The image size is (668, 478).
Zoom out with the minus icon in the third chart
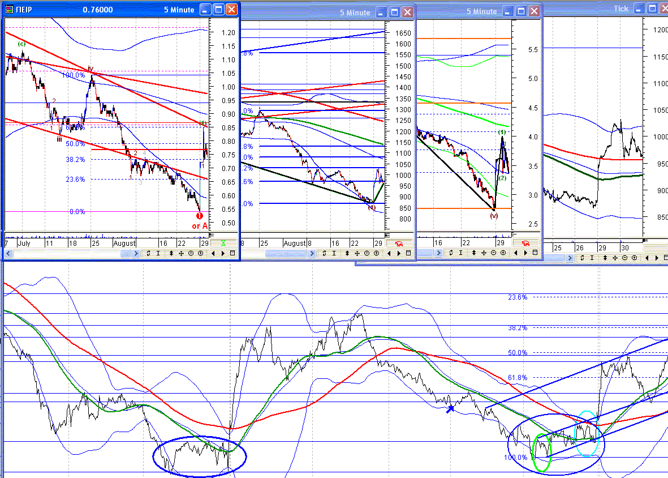click(493, 253)
